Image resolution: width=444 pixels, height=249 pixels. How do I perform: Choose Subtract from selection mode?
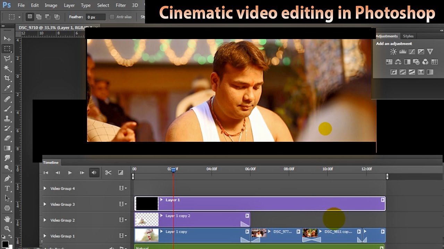(48, 17)
